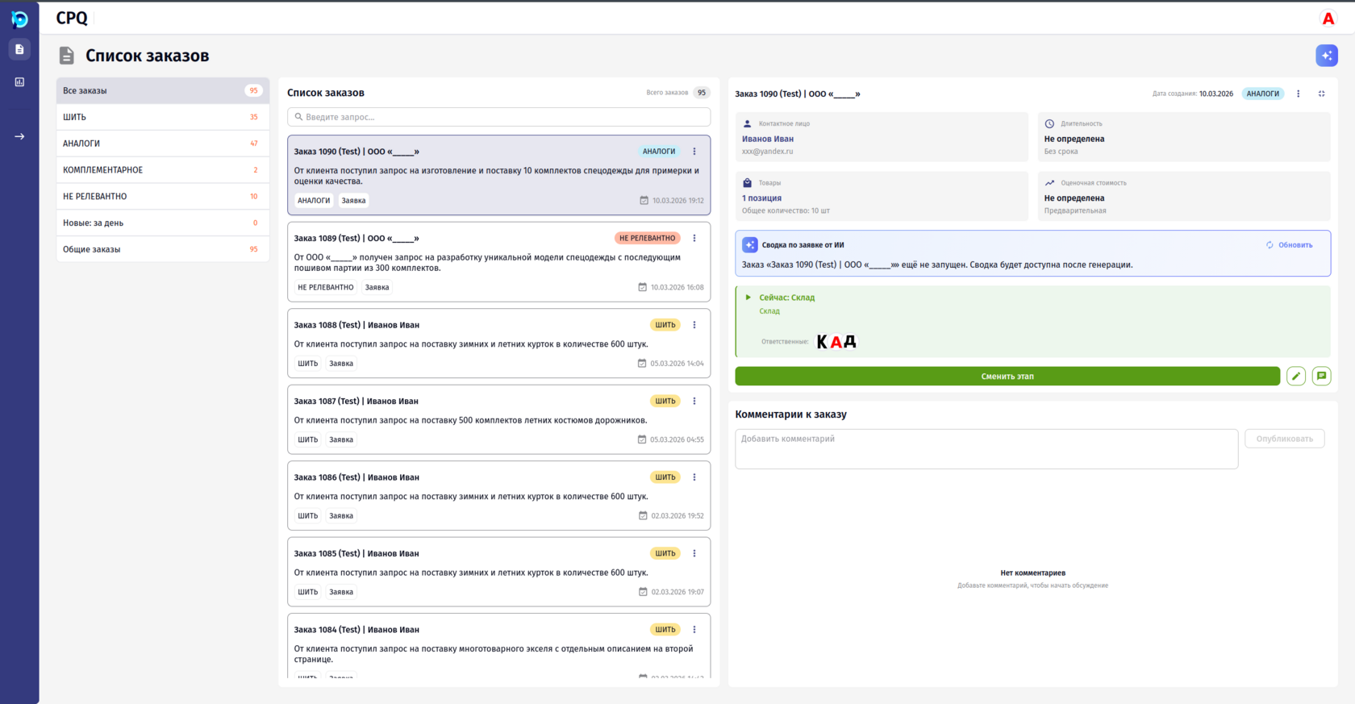
Task: Click the user avatar icon at top right
Action: (1328, 19)
